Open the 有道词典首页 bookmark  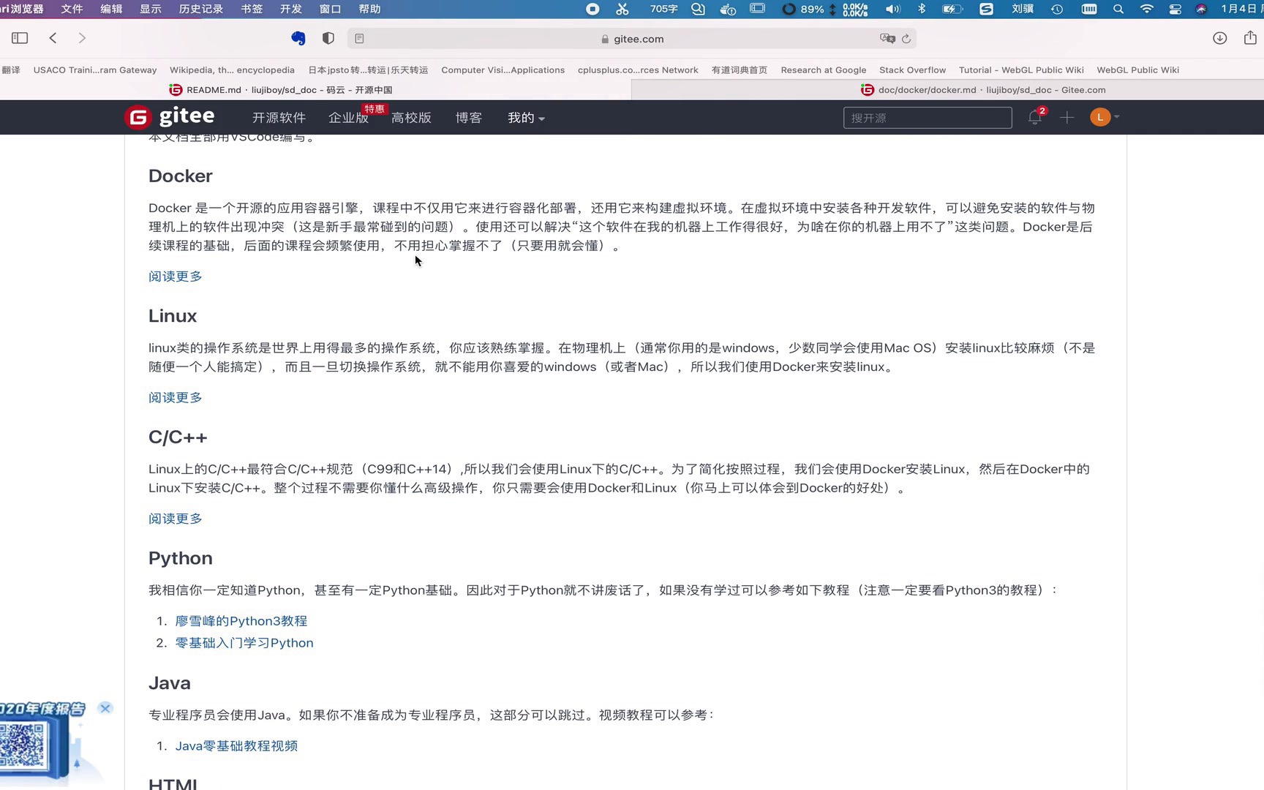[x=739, y=70]
